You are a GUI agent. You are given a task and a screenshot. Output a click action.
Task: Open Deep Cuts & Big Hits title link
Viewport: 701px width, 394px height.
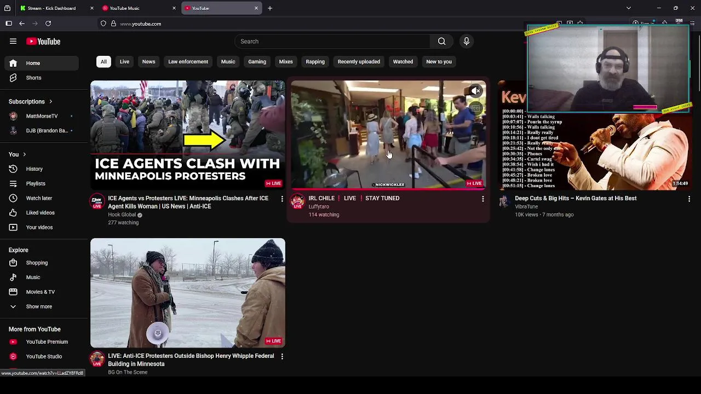tap(576, 199)
